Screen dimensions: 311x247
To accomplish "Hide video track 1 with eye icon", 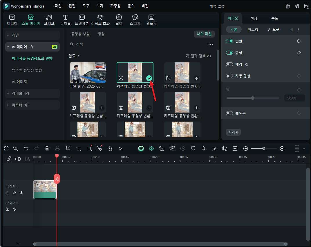I will pyautogui.click(x=21, y=193).
